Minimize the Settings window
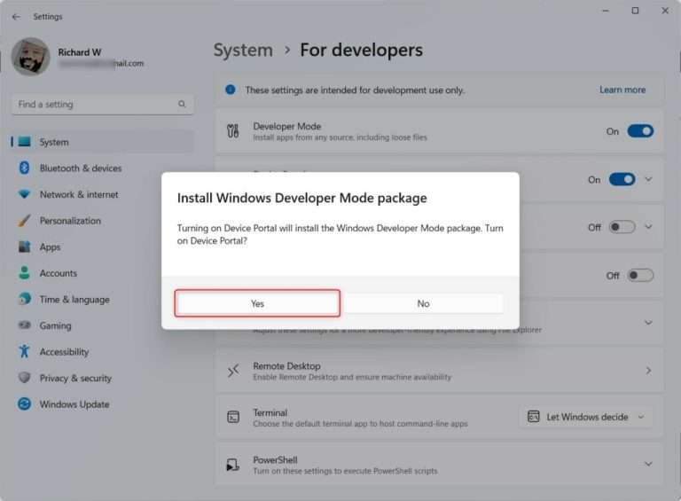 point(606,11)
